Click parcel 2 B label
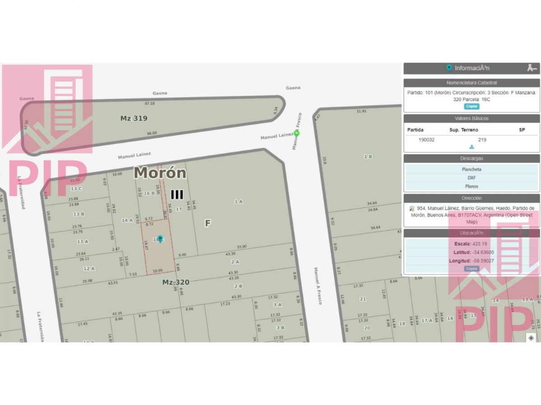 pos(238,286)
